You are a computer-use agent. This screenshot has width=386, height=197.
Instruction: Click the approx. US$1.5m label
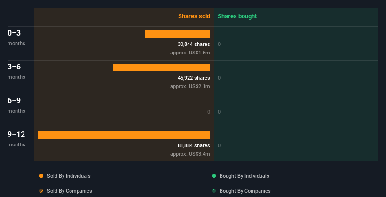click(190, 53)
